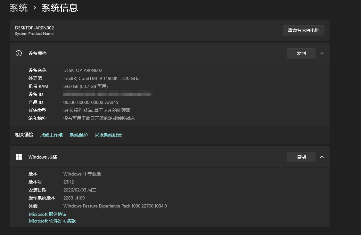Click the 设备名称 label
Viewport: 361px width, 235px height.
(x=37, y=70)
